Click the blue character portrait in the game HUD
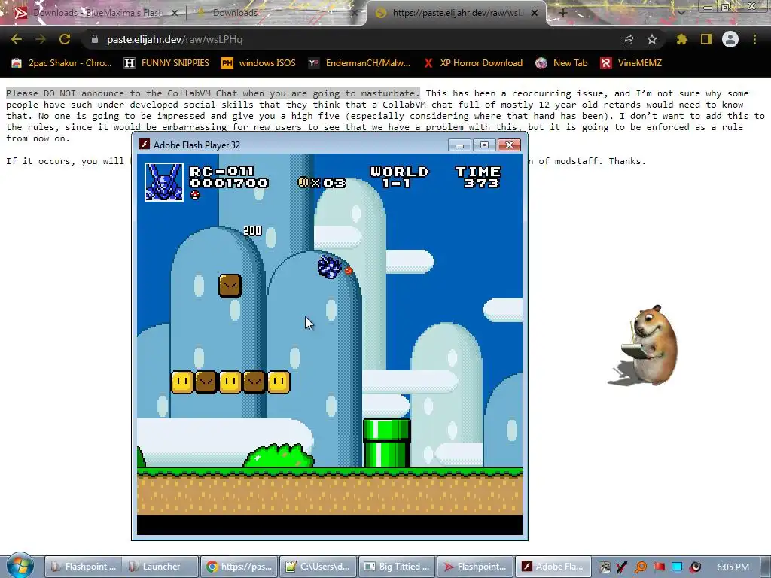771x578 pixels. (164, 182)
